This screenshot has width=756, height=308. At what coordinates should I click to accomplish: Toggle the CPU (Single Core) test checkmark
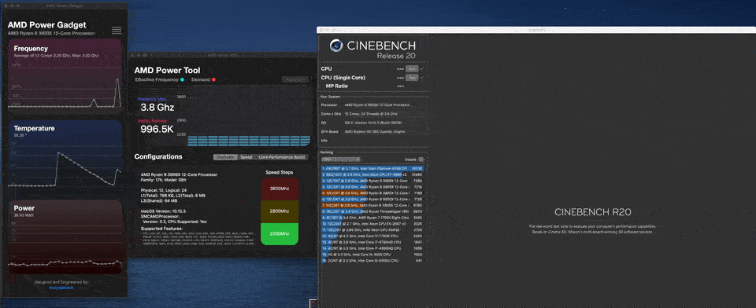(x=422, y=77)
